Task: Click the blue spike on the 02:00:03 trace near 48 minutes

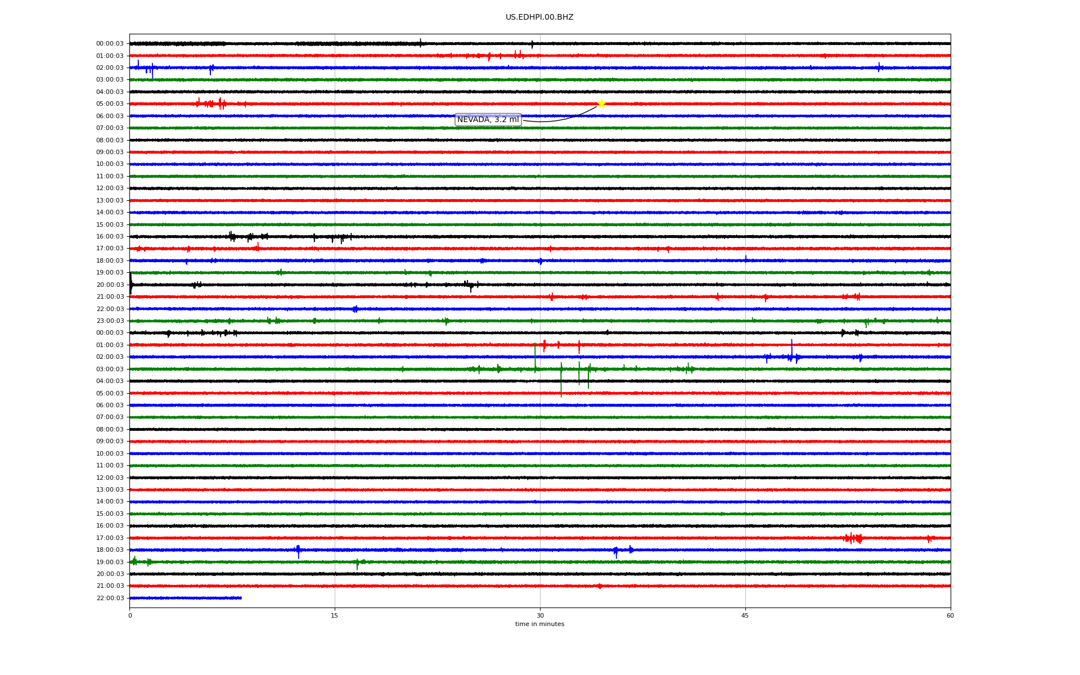Action: pyautogui.click(x=791, y=349)
